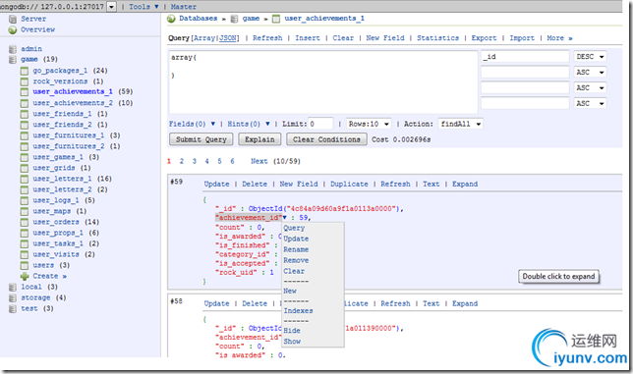Open the Rows:10 dropdown
This screenshot has width=633, height=374.
pyautogui.click(x=369, y=124)
